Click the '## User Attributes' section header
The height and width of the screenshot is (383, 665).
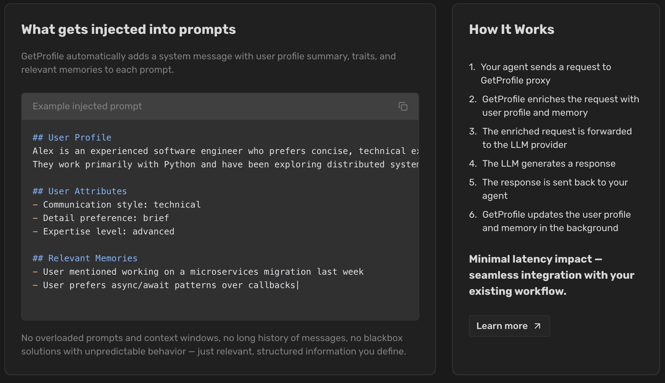(x=80, y=191)
